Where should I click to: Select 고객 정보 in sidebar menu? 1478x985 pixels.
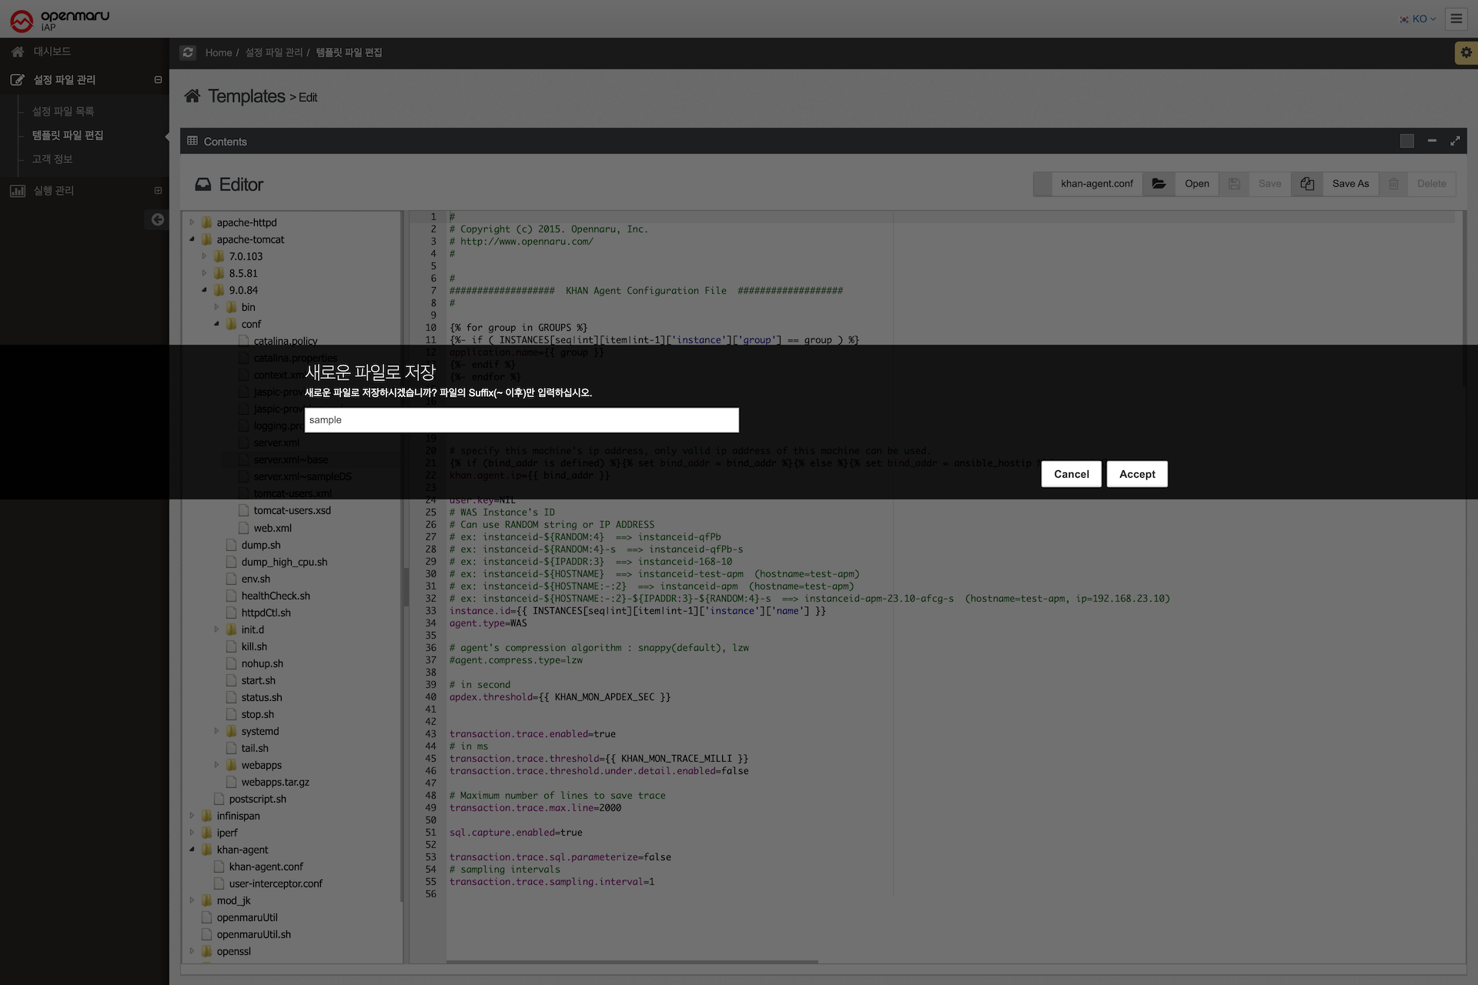coord(52,159)
